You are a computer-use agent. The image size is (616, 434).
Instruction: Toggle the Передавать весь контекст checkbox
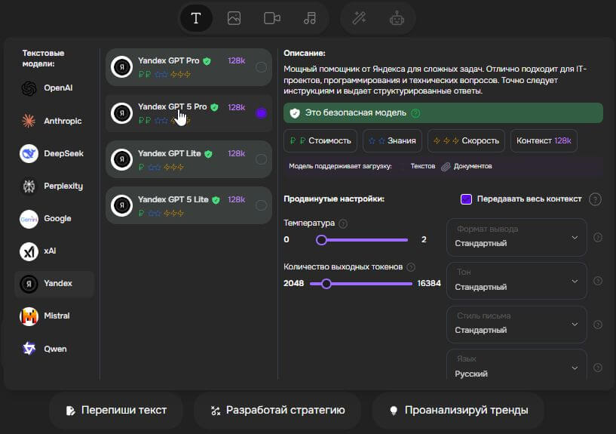[x=466, y=199]
